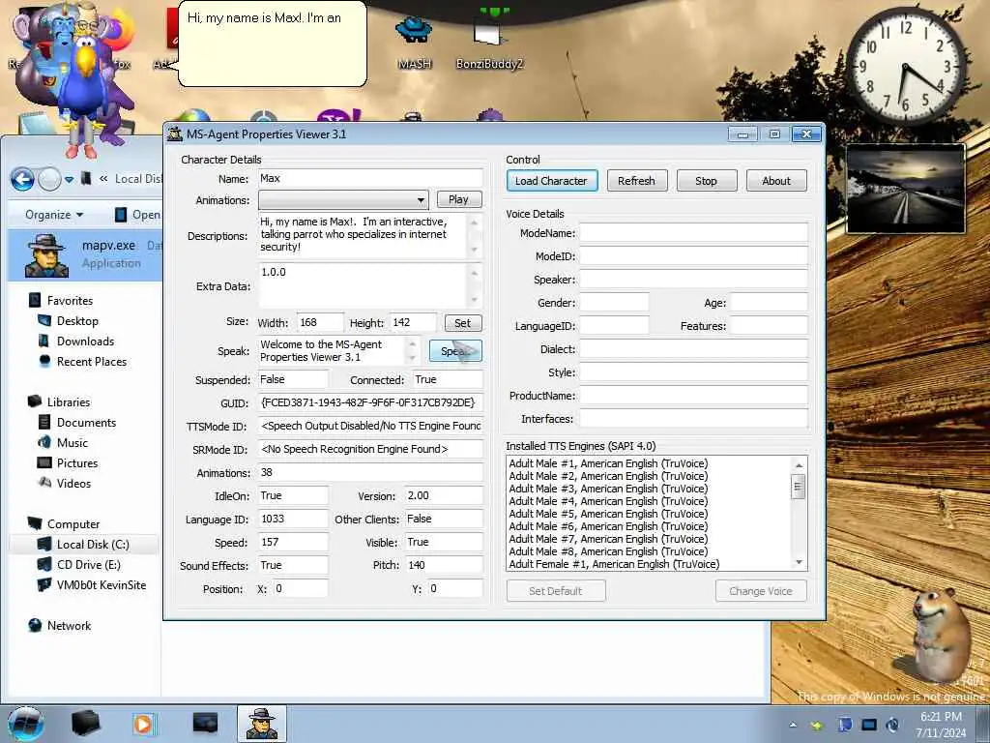Select Local Disk (C:) in Explorer

tap(92, 545)
